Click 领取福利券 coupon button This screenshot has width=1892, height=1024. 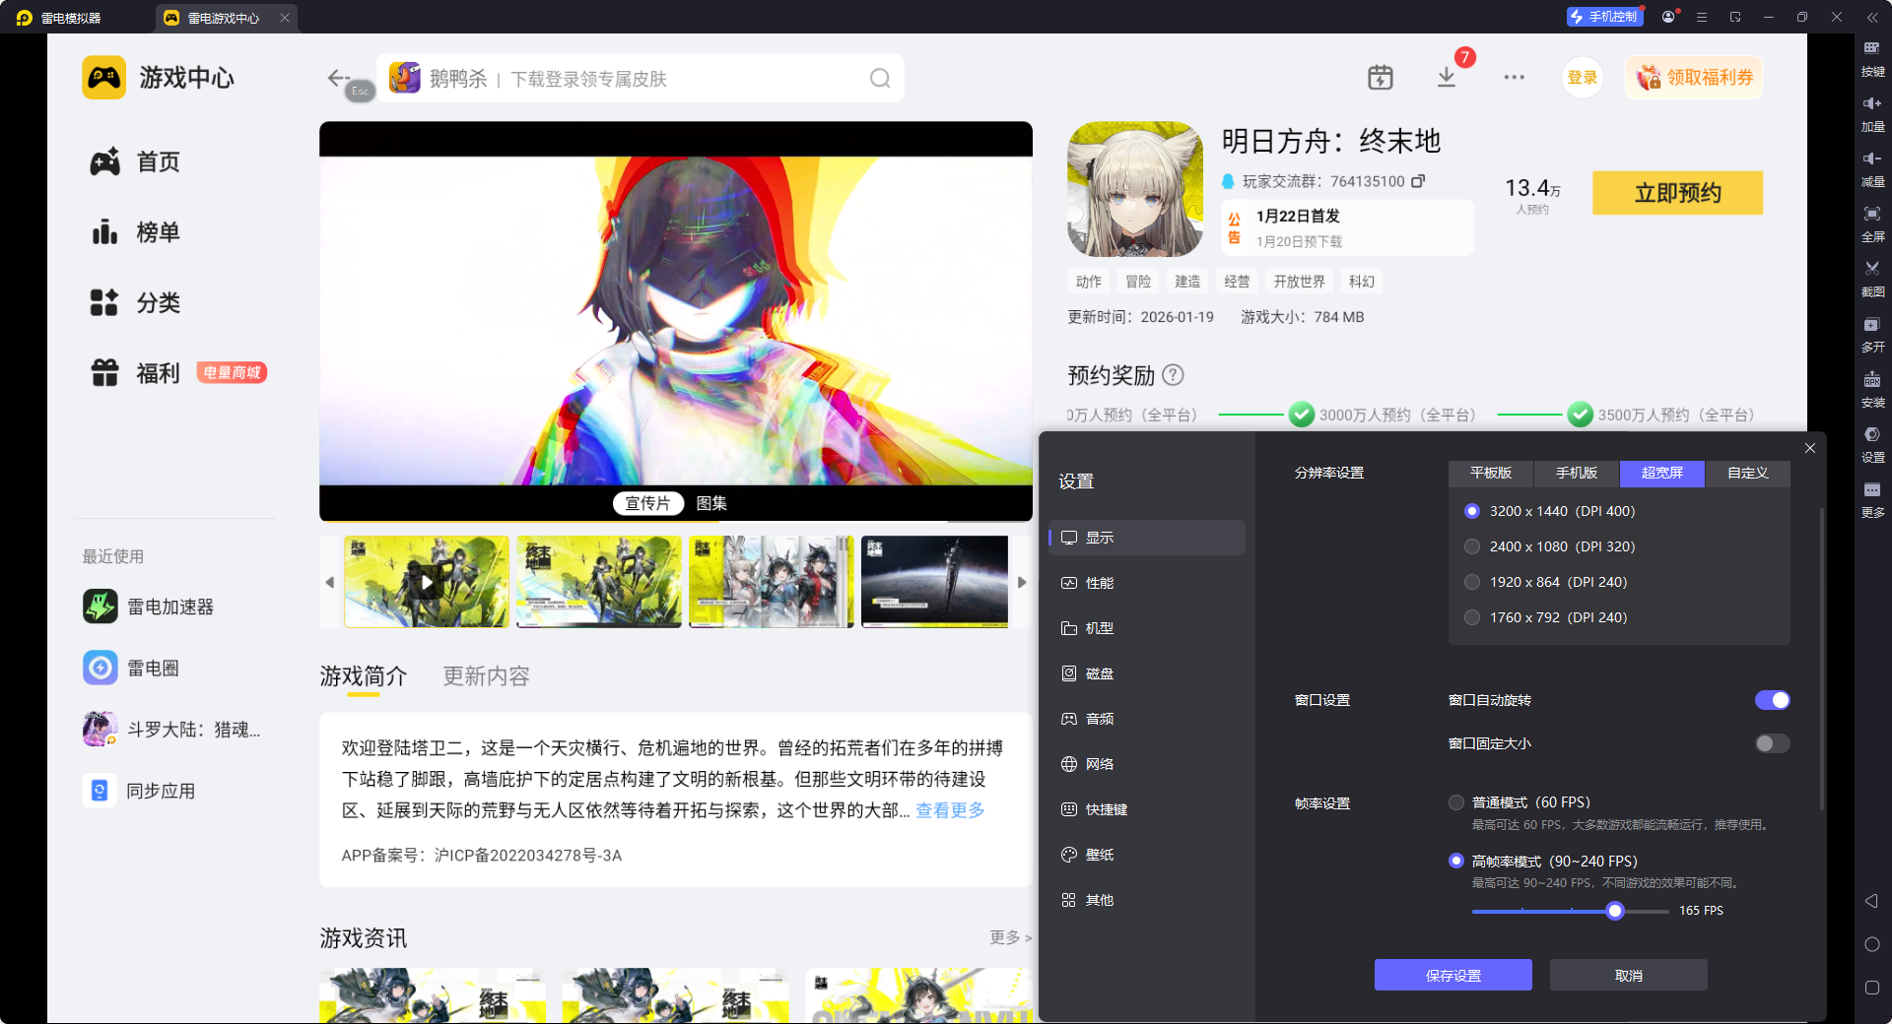(x=1695, y=78)
